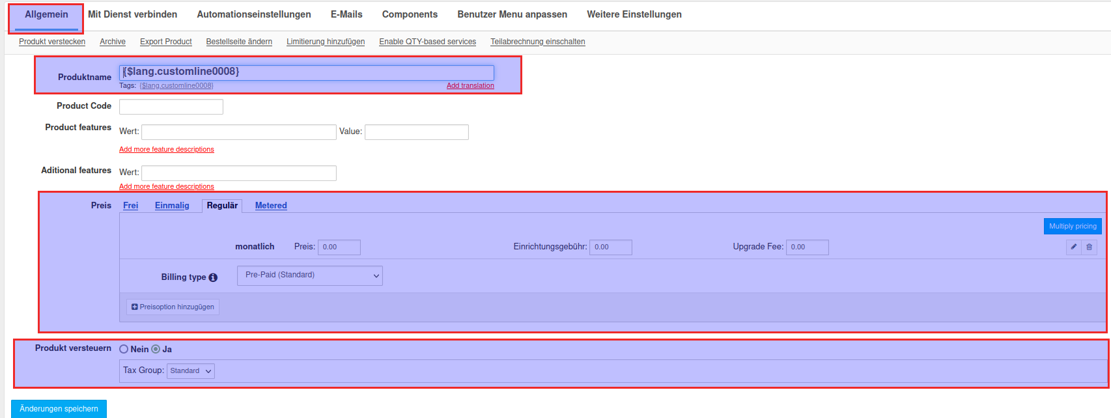Viewport: 1111px width, 418px height.
Task: Select the Ja radio button for tax
Action: click(156, 349)
